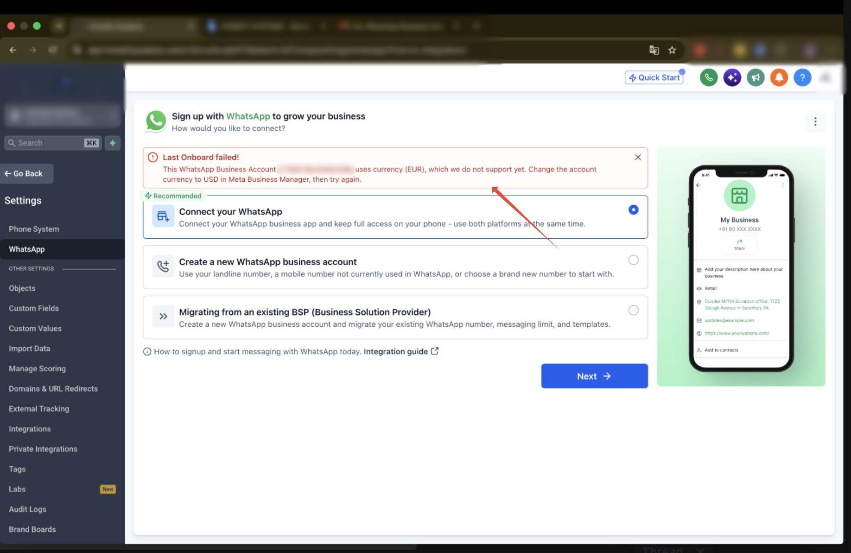Click the Go Back button
Image resolution: width=851 pixels, height=553 pixels.
(27, 173)
